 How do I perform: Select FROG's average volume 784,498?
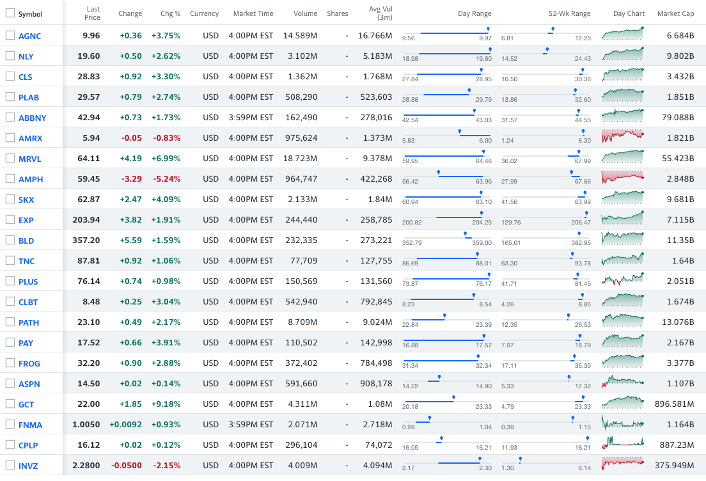(x=377, y=363)
